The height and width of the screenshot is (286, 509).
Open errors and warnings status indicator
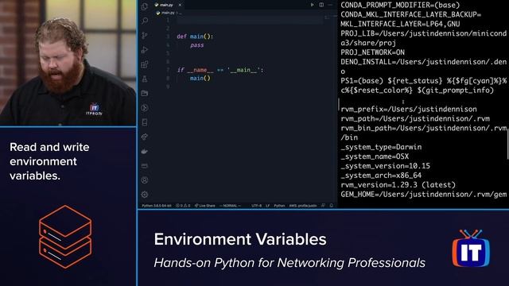coord(183,206)
